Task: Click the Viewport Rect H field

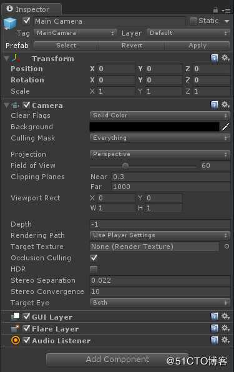Action: tap(163, 208)
